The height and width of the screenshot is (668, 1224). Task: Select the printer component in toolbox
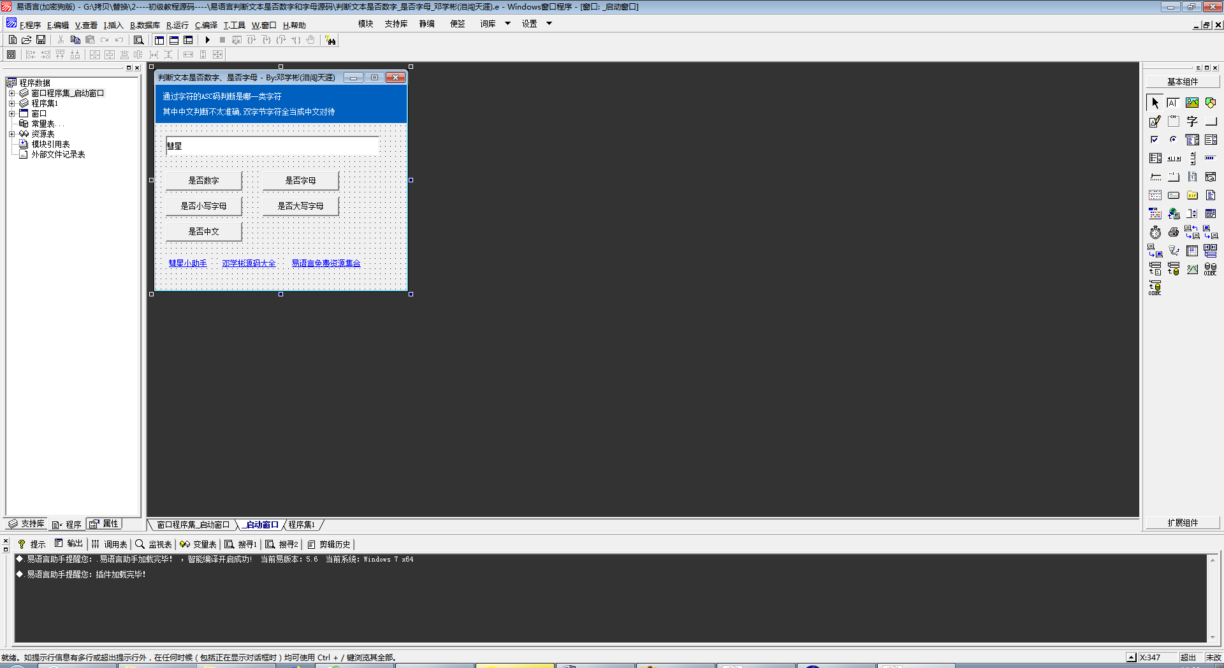pos(1173,233)
